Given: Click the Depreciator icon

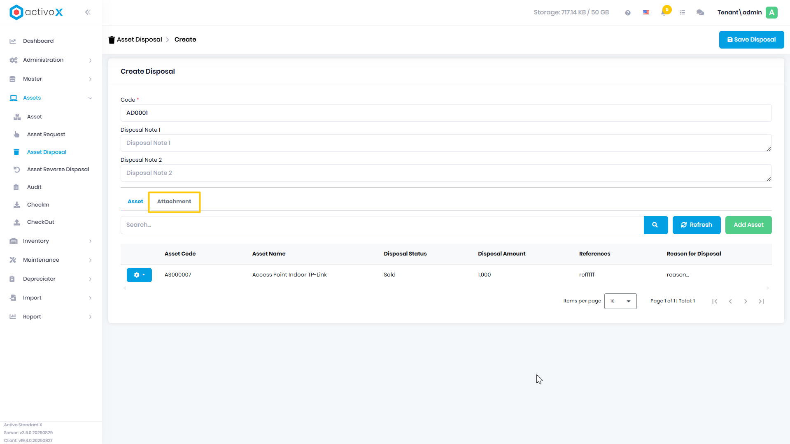Looking at the screenshot, I should 12,279.
